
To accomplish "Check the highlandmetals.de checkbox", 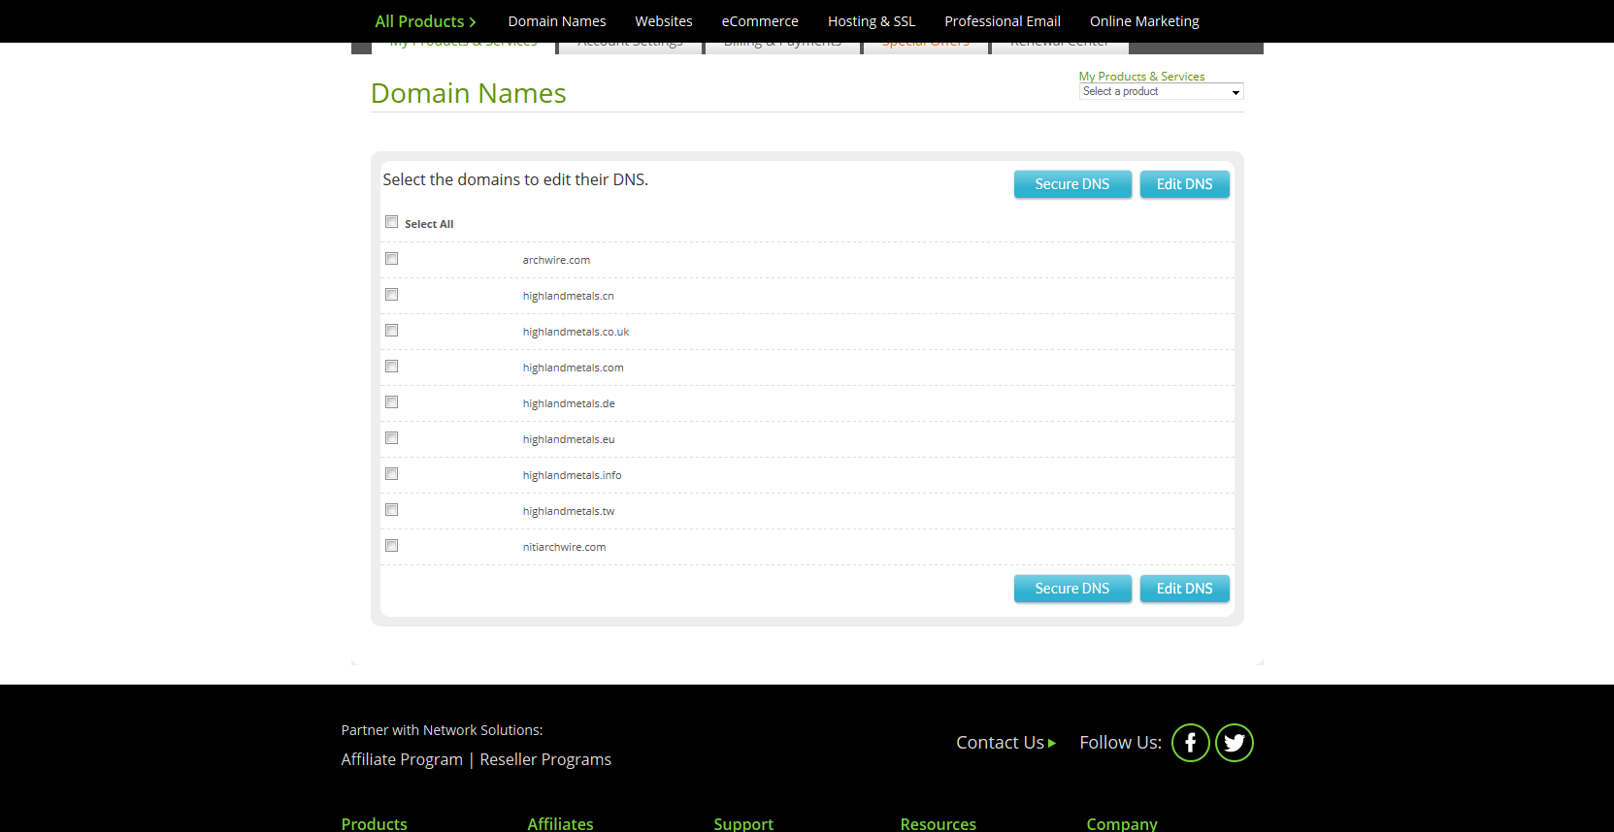I will tap(391, 402).
